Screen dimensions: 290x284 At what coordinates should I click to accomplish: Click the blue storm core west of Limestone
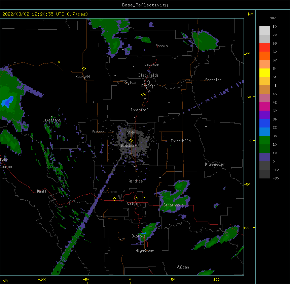coord(7,102)
